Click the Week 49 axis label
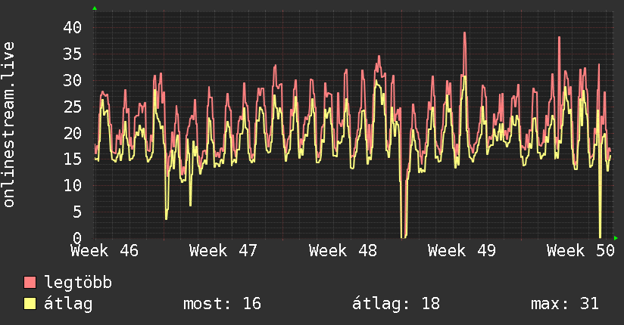The width and height of the screenshot is (624, 325). (x=462, y=251)
